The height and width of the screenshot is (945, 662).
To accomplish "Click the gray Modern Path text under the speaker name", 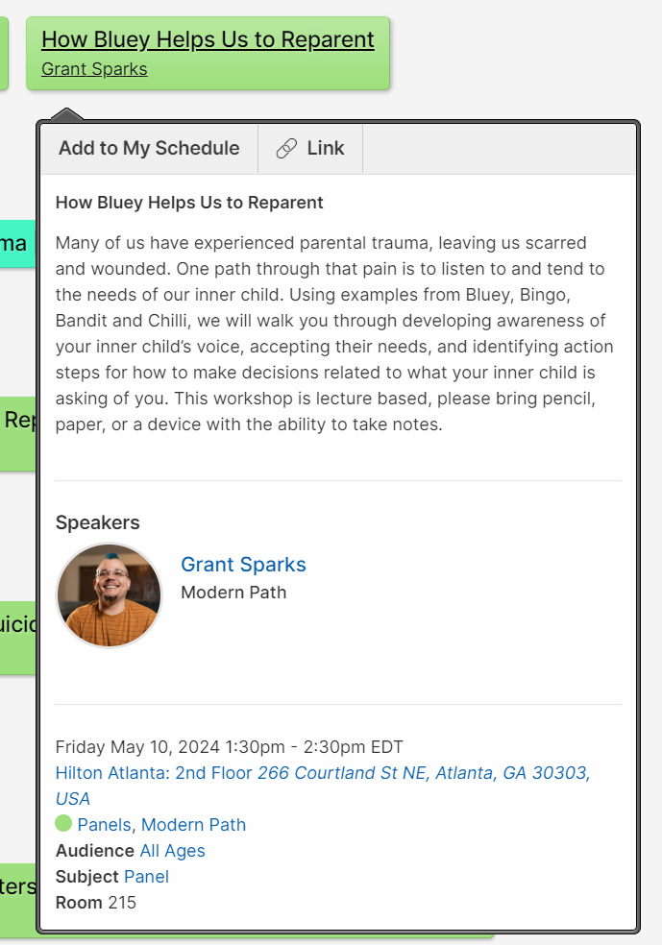I will pyautogui.click(x=233, y=592).
